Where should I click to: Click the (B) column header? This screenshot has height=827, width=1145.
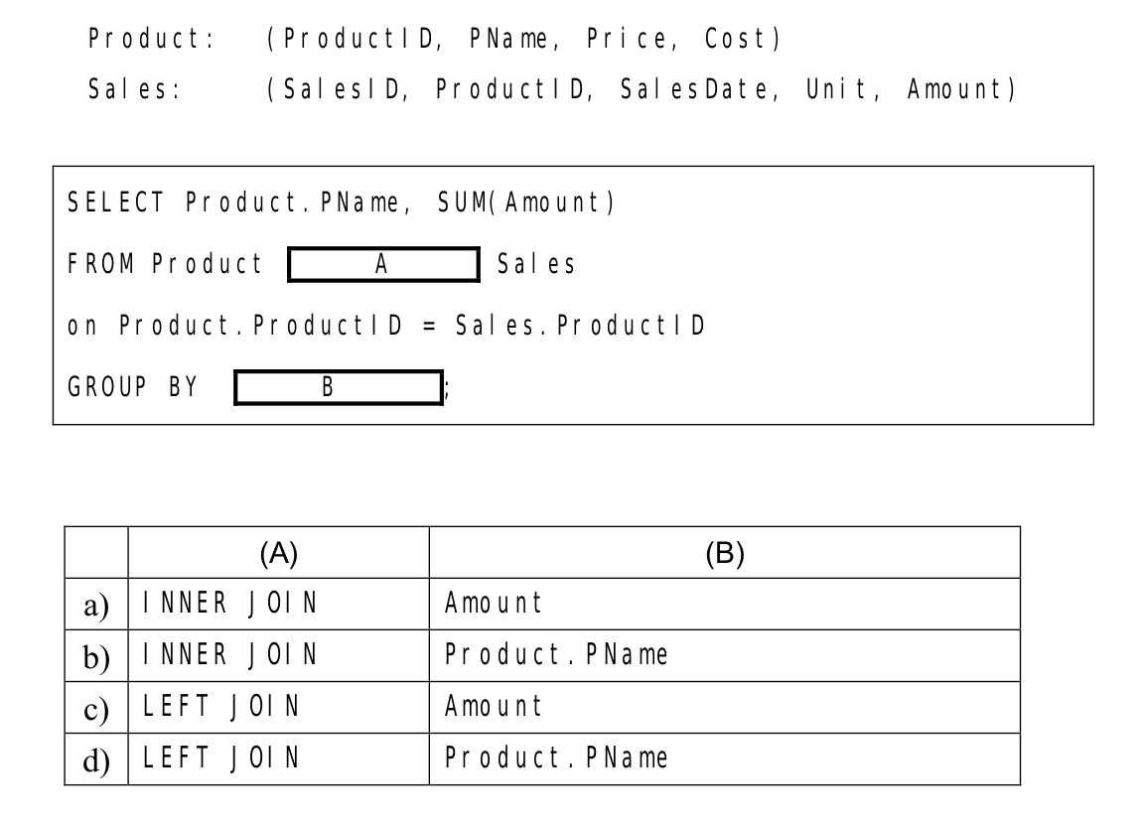coord(724,553)
